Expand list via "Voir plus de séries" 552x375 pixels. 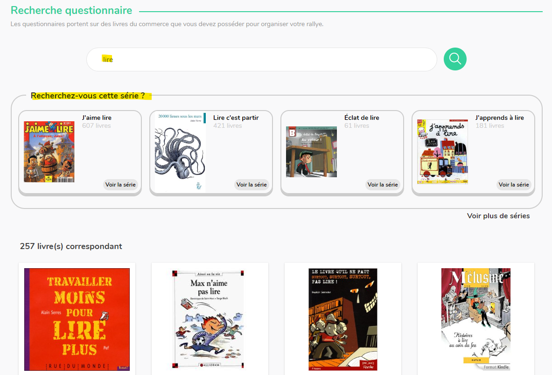(498, 216)
